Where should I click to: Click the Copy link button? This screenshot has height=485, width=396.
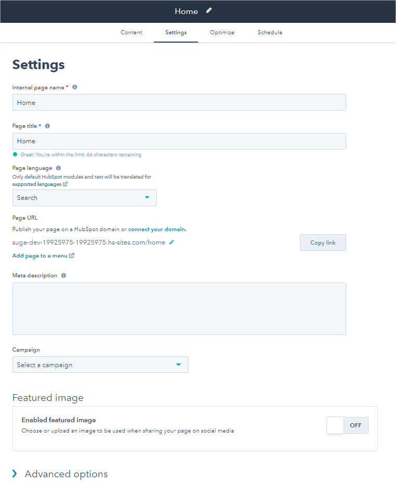click(x=323, y=243)
